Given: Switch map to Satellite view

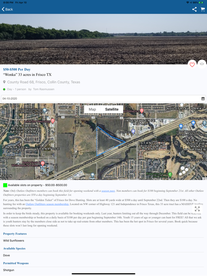Looking at the screenshot, I should point(112,109).
